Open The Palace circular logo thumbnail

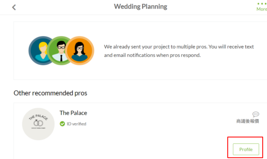38,124
